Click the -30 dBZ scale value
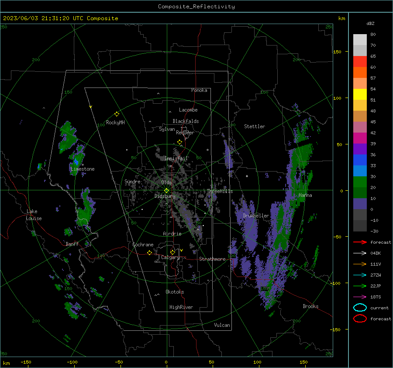Viewport: 393px width, 368px height. (x=375, y=231)
